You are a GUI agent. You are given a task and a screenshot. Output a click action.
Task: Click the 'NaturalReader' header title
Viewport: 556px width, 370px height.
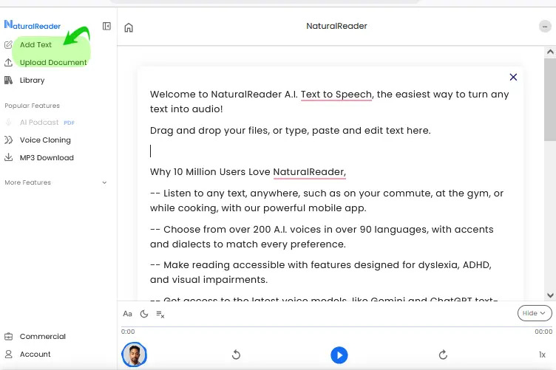337,26
